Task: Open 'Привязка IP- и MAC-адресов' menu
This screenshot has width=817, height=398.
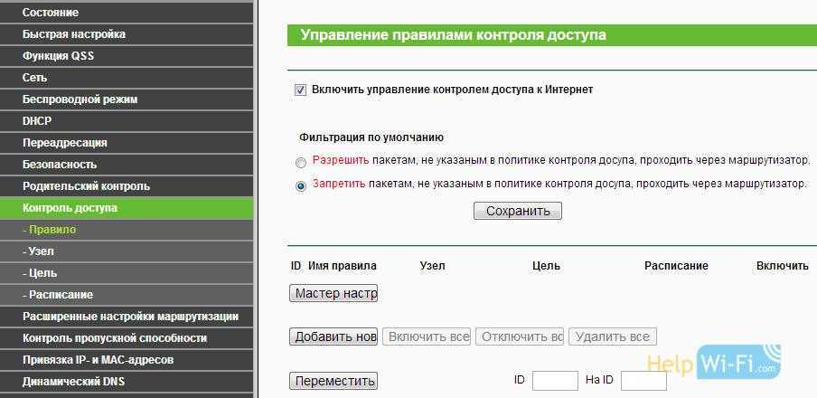Action: [98, 360]
